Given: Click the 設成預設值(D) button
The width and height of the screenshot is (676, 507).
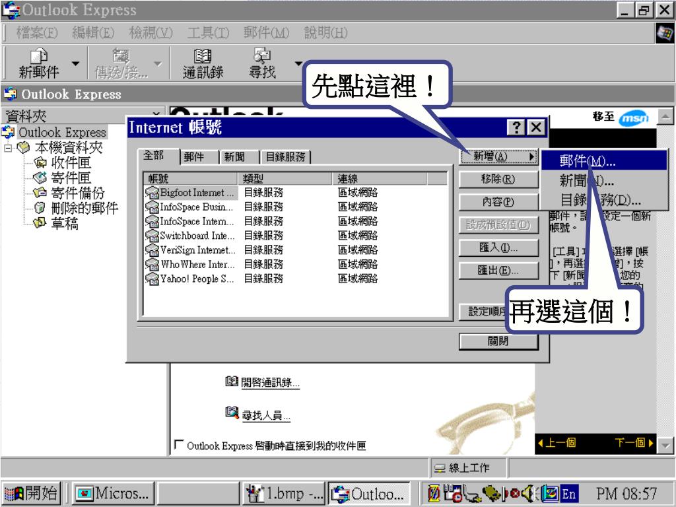Looking at the screenshot, I should (499, 224).
